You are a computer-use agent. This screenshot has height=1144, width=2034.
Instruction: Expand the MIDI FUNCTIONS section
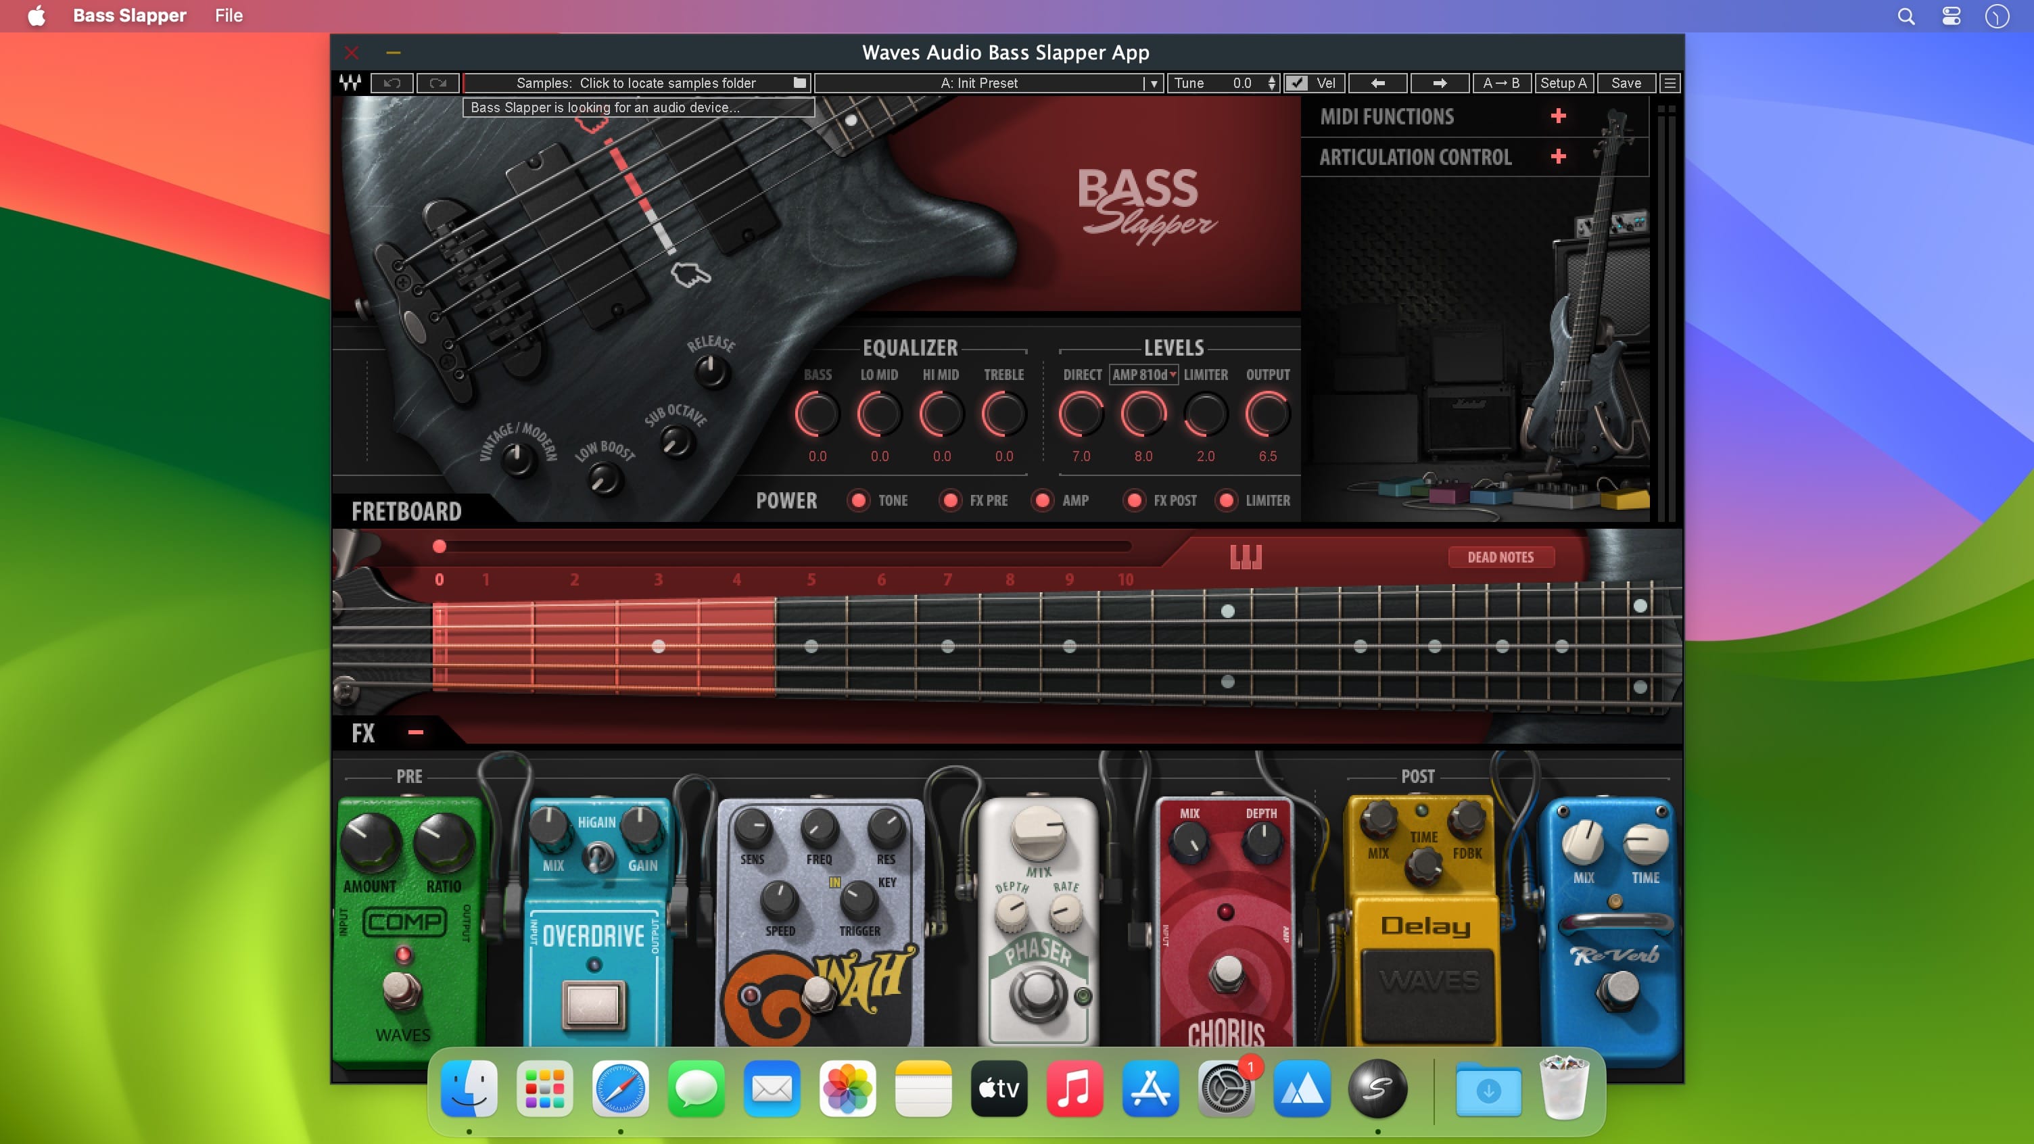pyautogui.click(x=1558, y=117)
